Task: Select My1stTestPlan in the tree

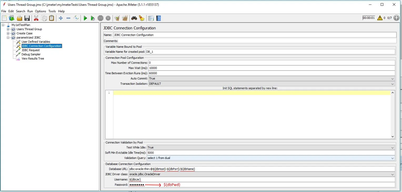Action: [21, 25]
